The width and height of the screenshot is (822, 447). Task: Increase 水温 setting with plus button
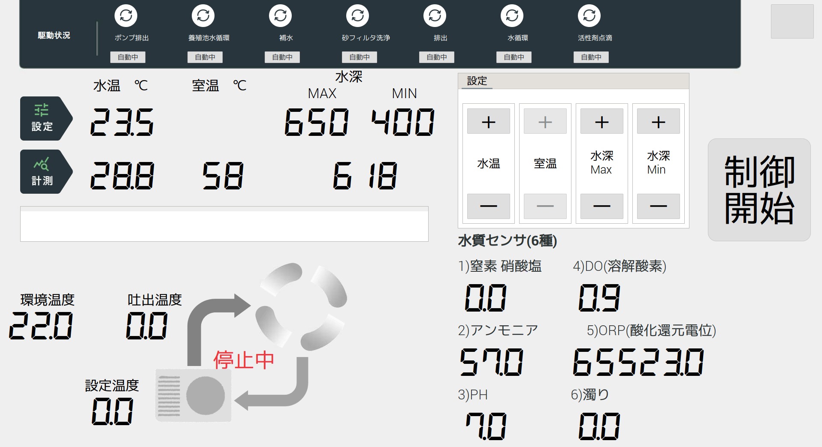488,122
